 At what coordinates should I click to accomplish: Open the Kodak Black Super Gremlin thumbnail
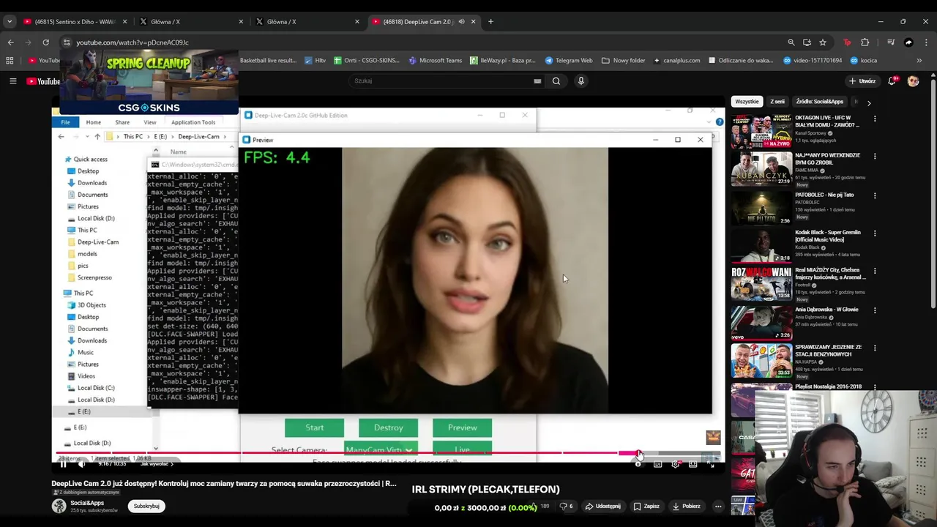(761, 245)
